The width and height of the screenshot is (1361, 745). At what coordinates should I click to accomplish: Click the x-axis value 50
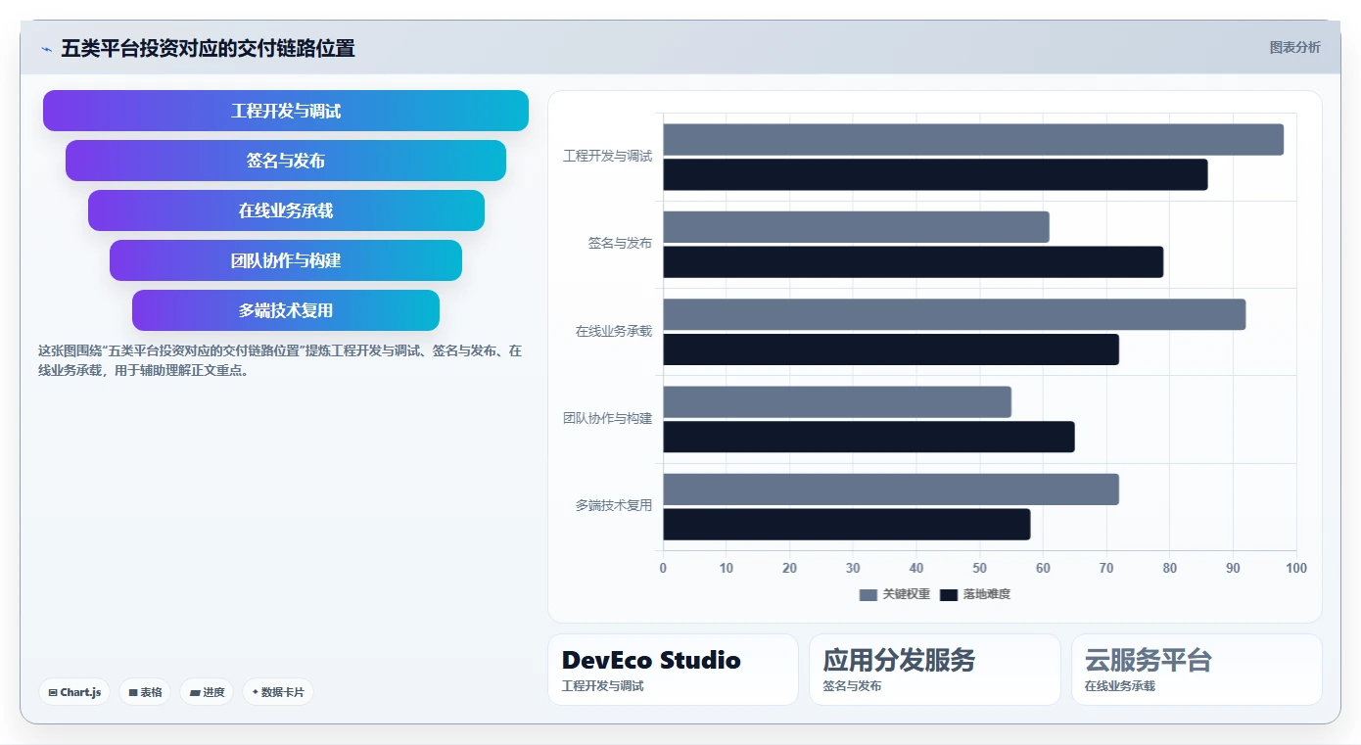[x=979, y=568]
